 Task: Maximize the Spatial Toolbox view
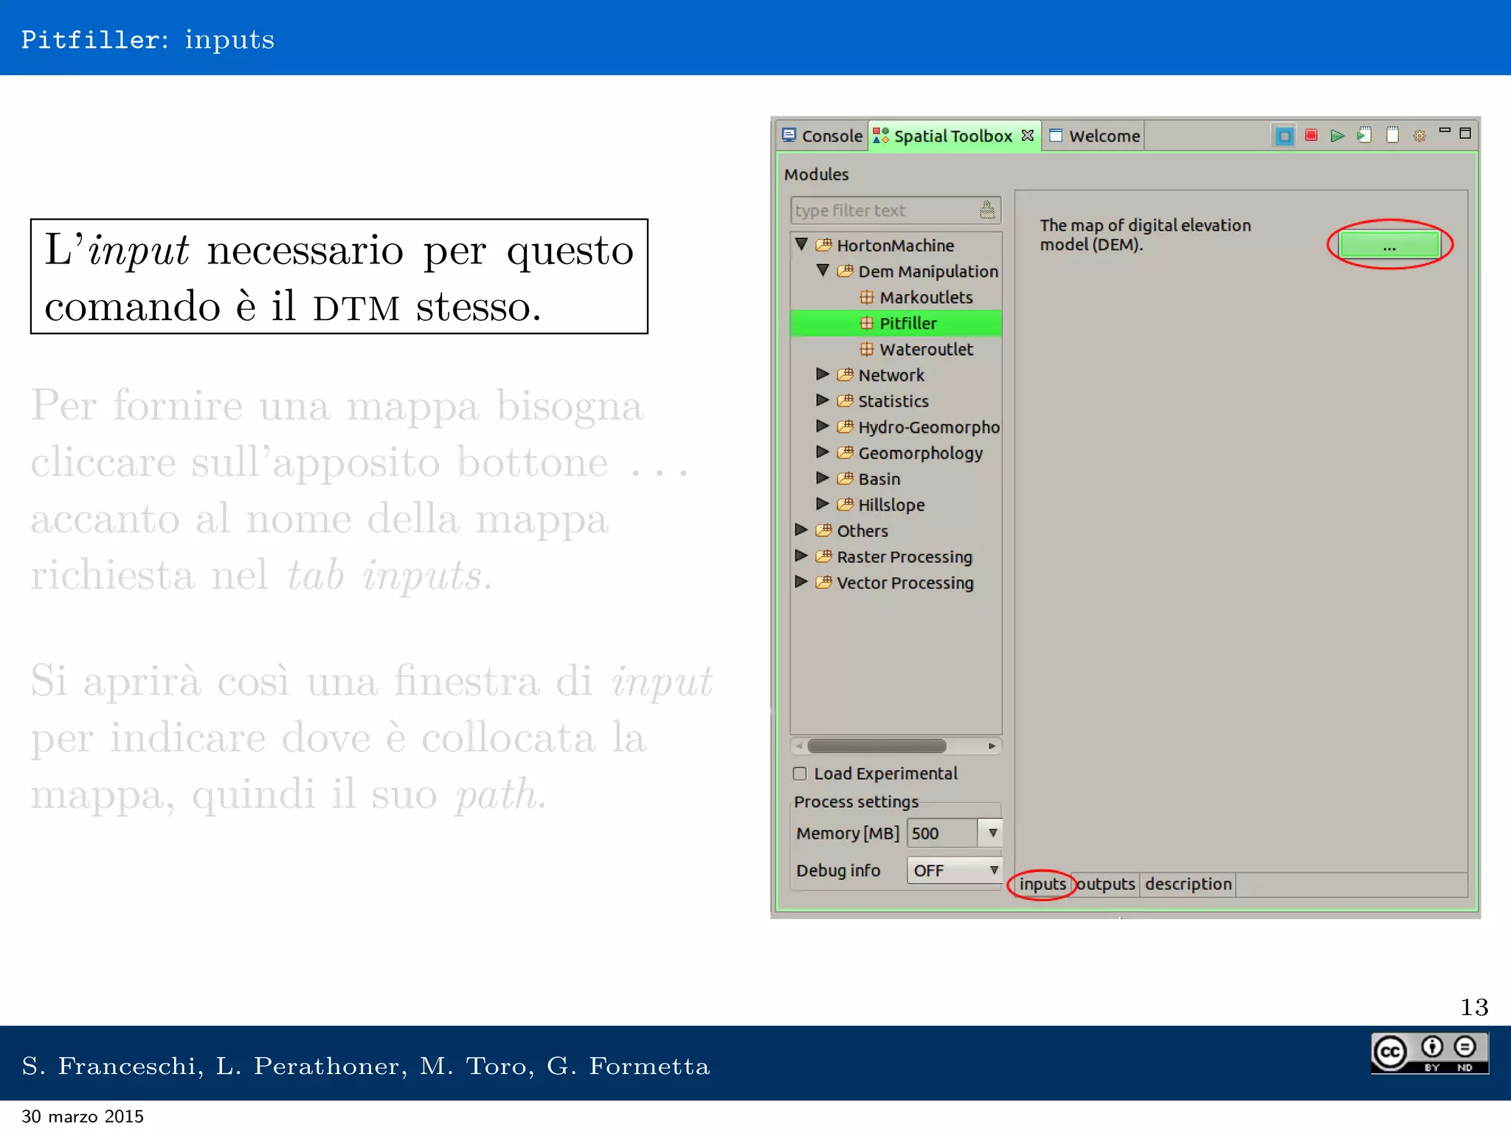pyautogui.click(x=1465, y=133)
